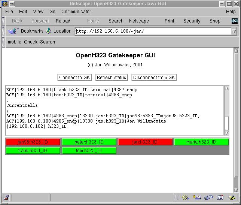The width and height of the screenshot is (241, 205).
Task: Open the Search personal toolbar bookmark
Action: (48, 42)
